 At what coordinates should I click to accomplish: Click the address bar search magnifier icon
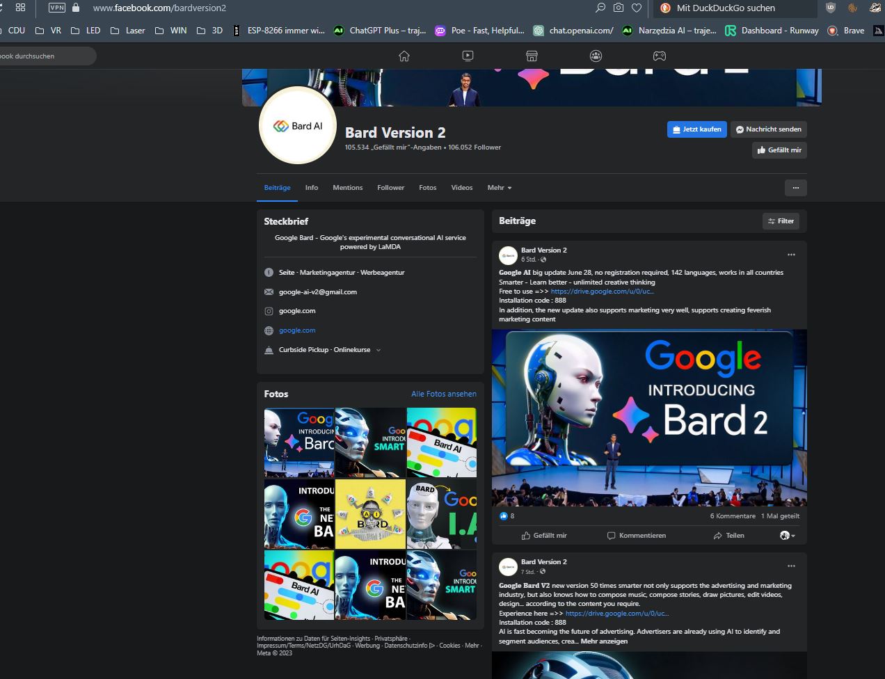(600, 8)
